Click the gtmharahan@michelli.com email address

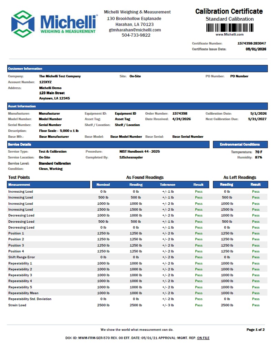pyautogui.click(x=135, y=30)
